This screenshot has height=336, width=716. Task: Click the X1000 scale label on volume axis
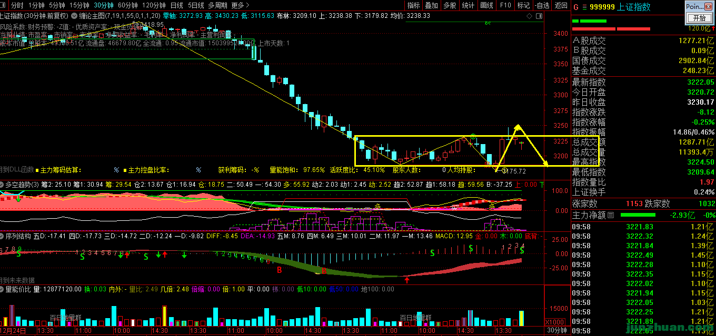[554, 322]
